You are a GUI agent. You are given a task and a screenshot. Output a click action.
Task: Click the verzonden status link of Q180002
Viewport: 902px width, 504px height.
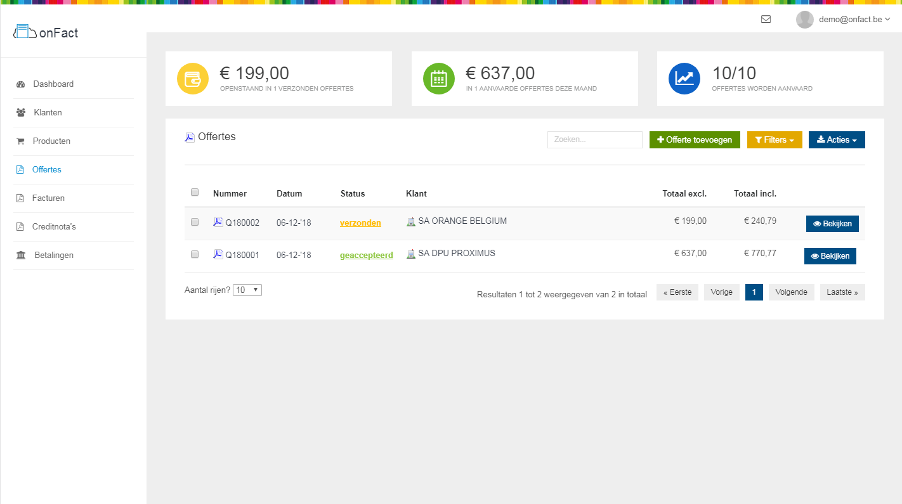click(x=360, y=223)
